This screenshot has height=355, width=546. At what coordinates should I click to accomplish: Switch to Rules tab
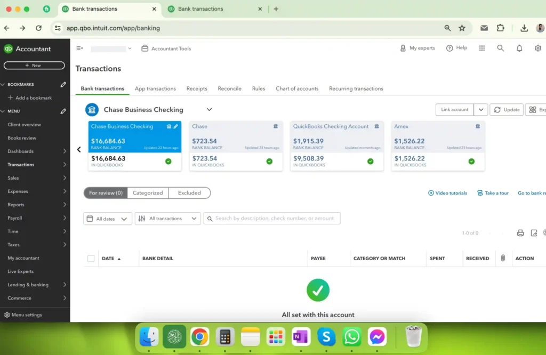(259, 88)
